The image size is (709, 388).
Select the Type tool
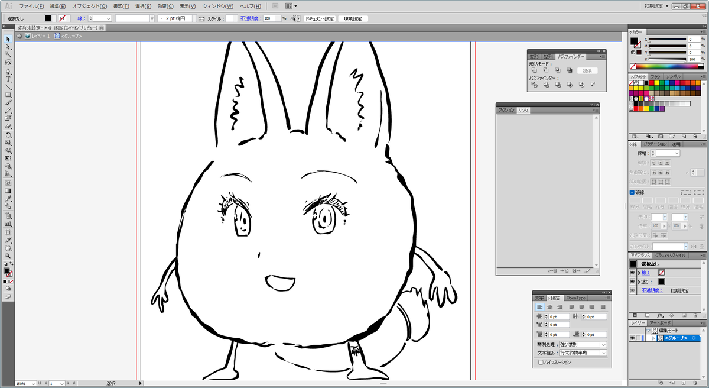point(9,78)
